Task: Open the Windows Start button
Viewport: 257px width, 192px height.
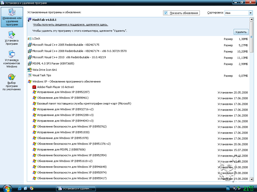Action: [7, 188]
